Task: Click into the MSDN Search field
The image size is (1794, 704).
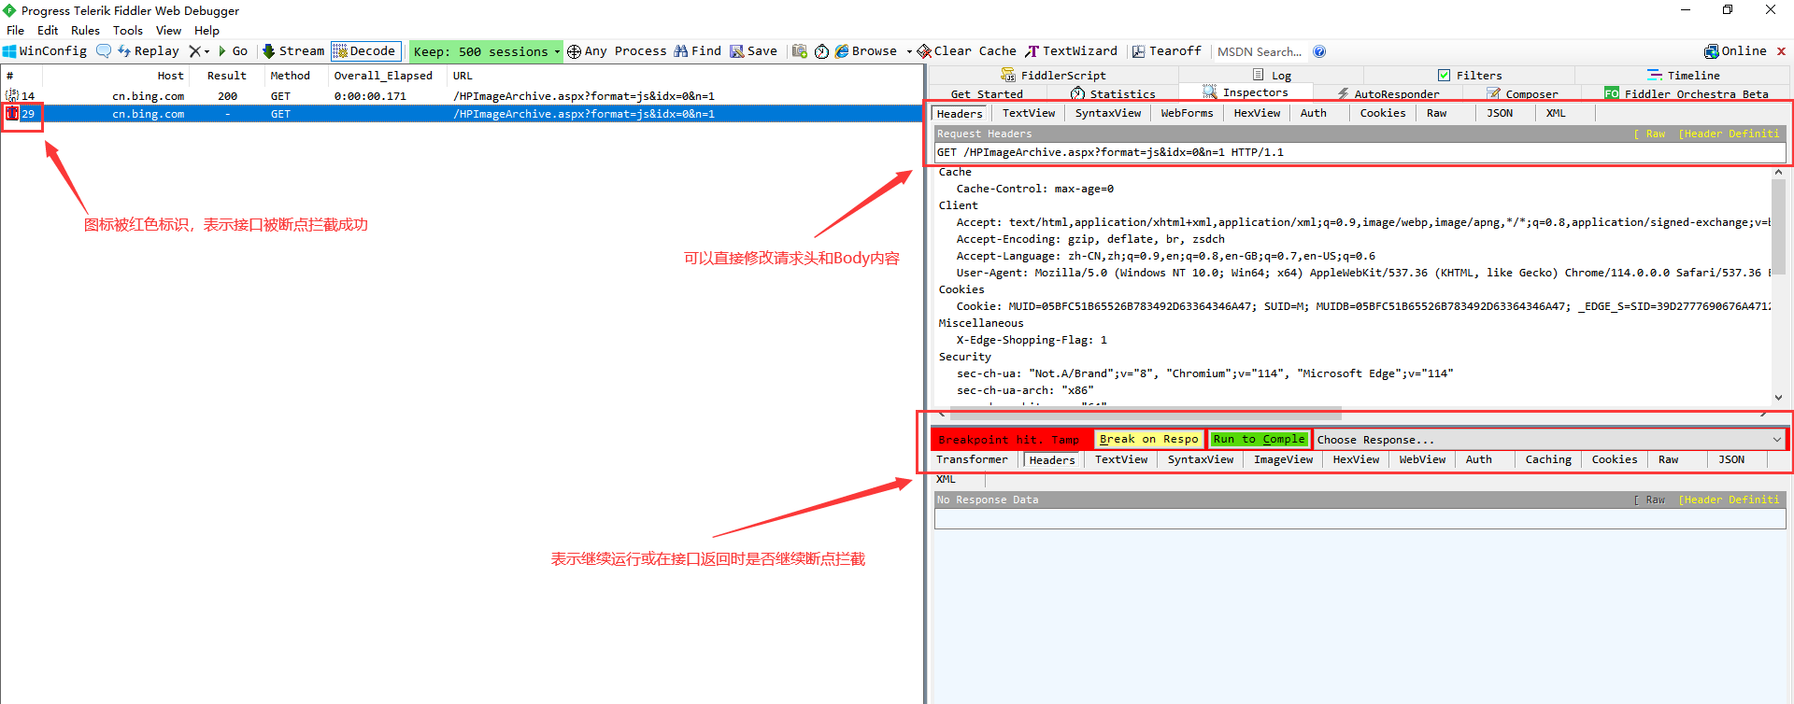Action: 1259,51
